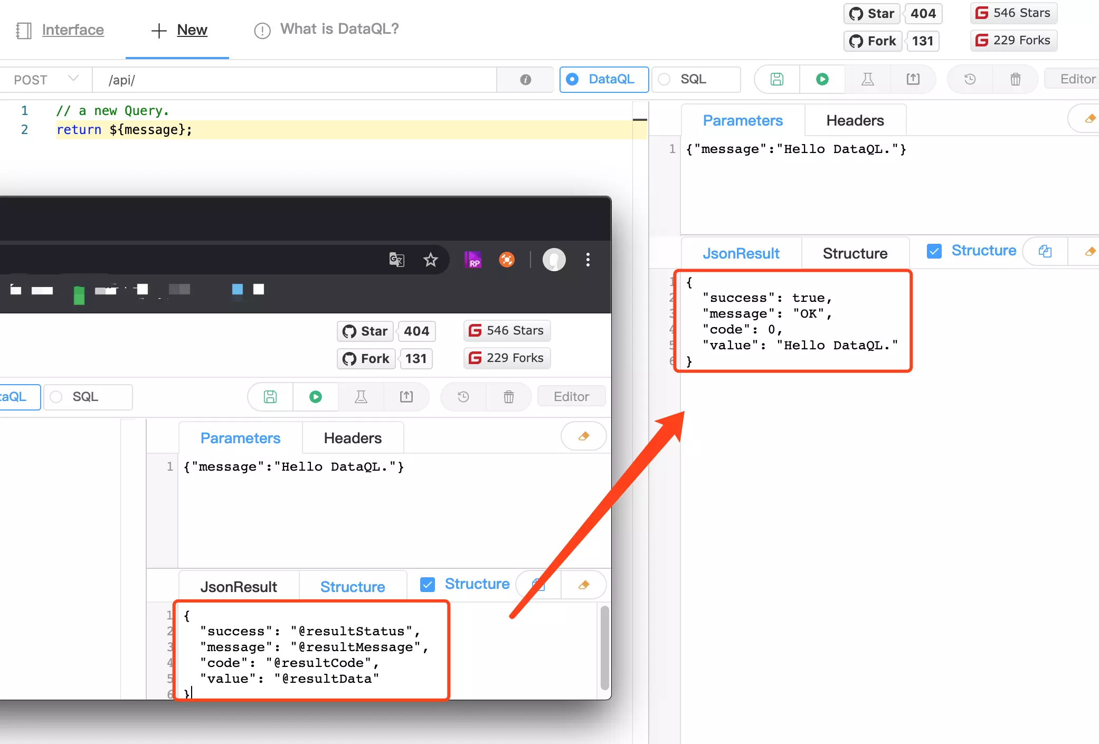Select the DataQL radio option
1099x744 pixels.
pyautogui.click(x=603, y=79)
